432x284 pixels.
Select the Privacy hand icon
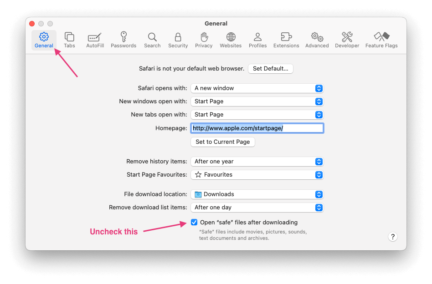point(204,40)
